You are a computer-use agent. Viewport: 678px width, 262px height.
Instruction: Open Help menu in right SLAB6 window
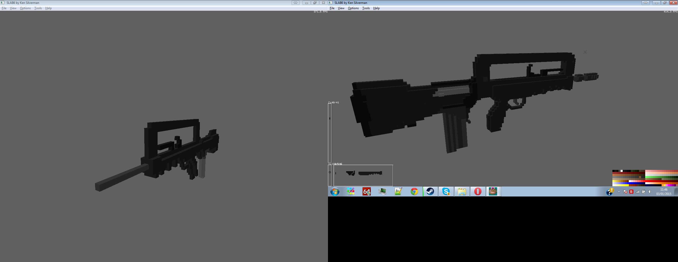(x=376, y=8)
